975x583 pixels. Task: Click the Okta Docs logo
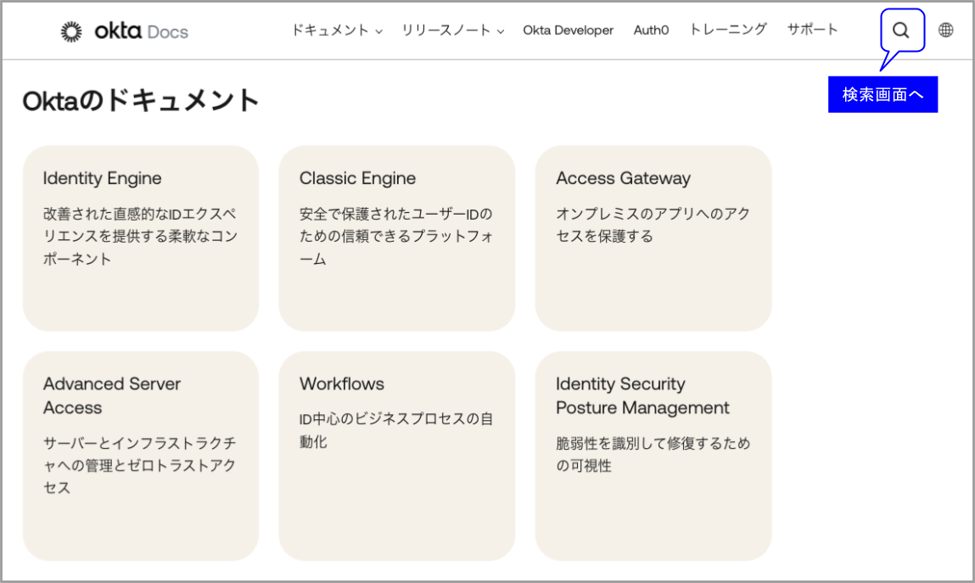[x=123, y=30]
